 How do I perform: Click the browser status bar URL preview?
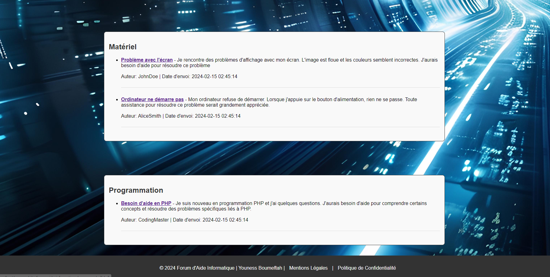pos(55,275)
